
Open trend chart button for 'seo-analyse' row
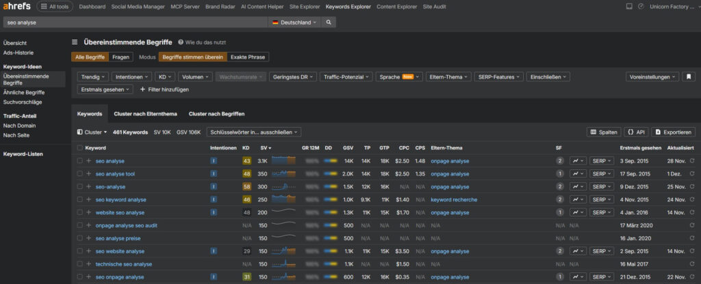pyautogui.click(x=578, y=187)
